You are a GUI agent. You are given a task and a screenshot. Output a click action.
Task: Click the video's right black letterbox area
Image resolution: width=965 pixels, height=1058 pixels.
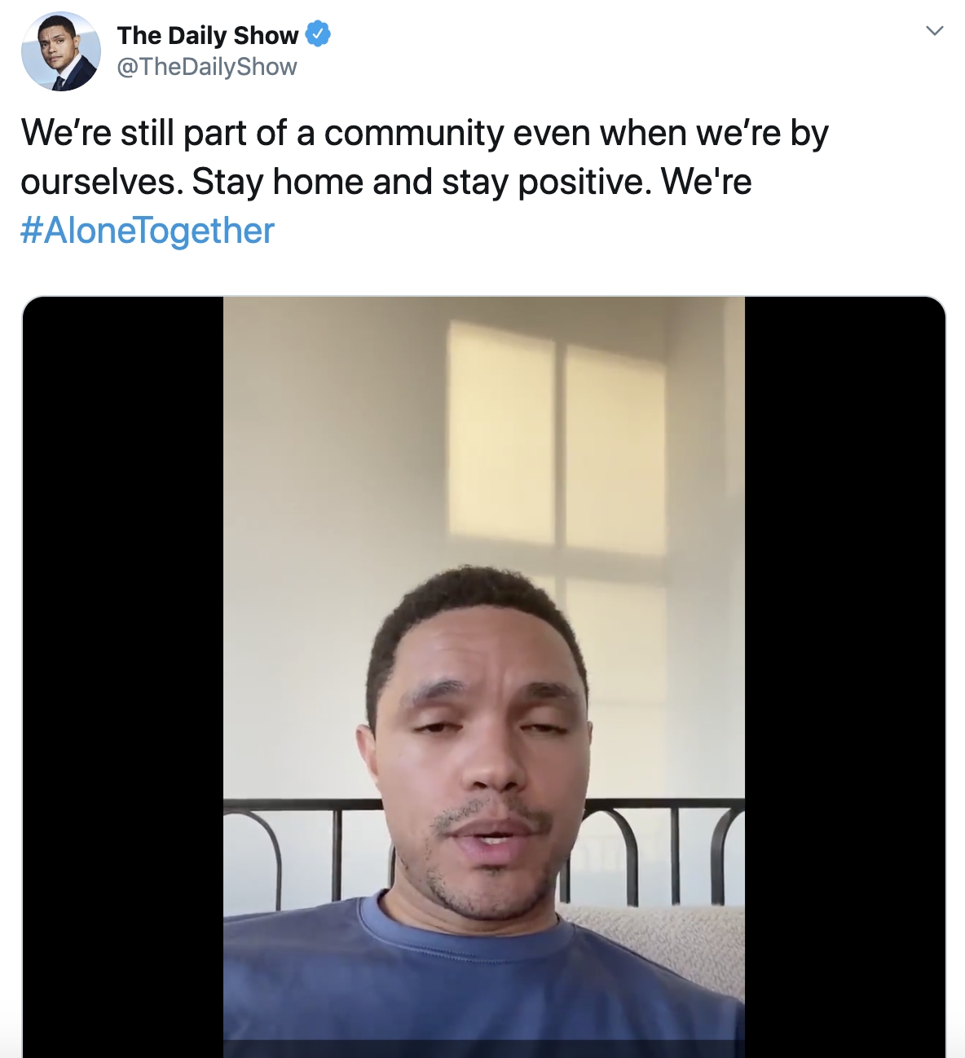click(845, 677)
